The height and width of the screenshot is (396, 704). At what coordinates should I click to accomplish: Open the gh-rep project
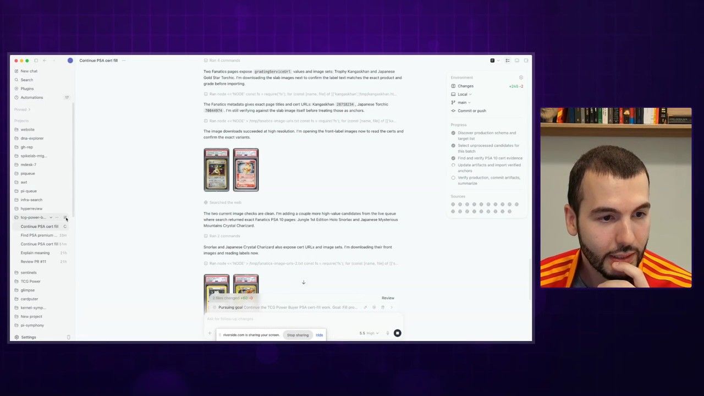pyautogui.click(x=26, y=147)
